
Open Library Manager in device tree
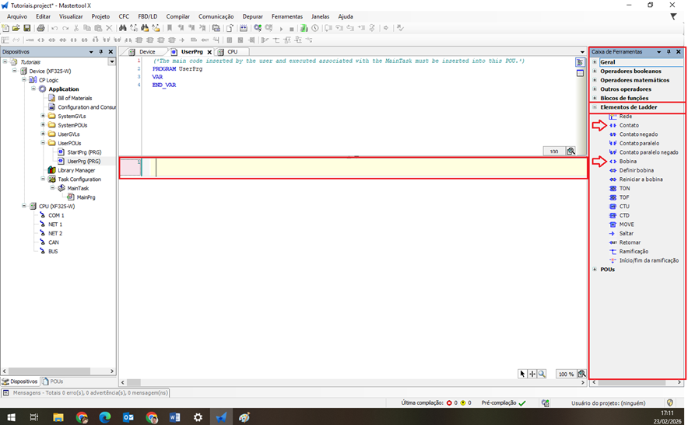[x=76, y=170]
